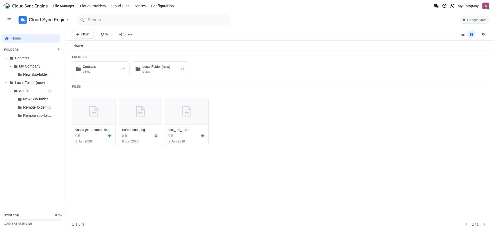The height and width of the screenshot is (230, 494).
Task: Click the Share button
Action: (126, 34)
